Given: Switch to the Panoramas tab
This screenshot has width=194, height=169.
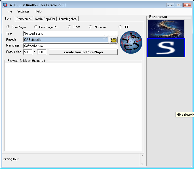Looking at the screenshot, I should (24, 19).
